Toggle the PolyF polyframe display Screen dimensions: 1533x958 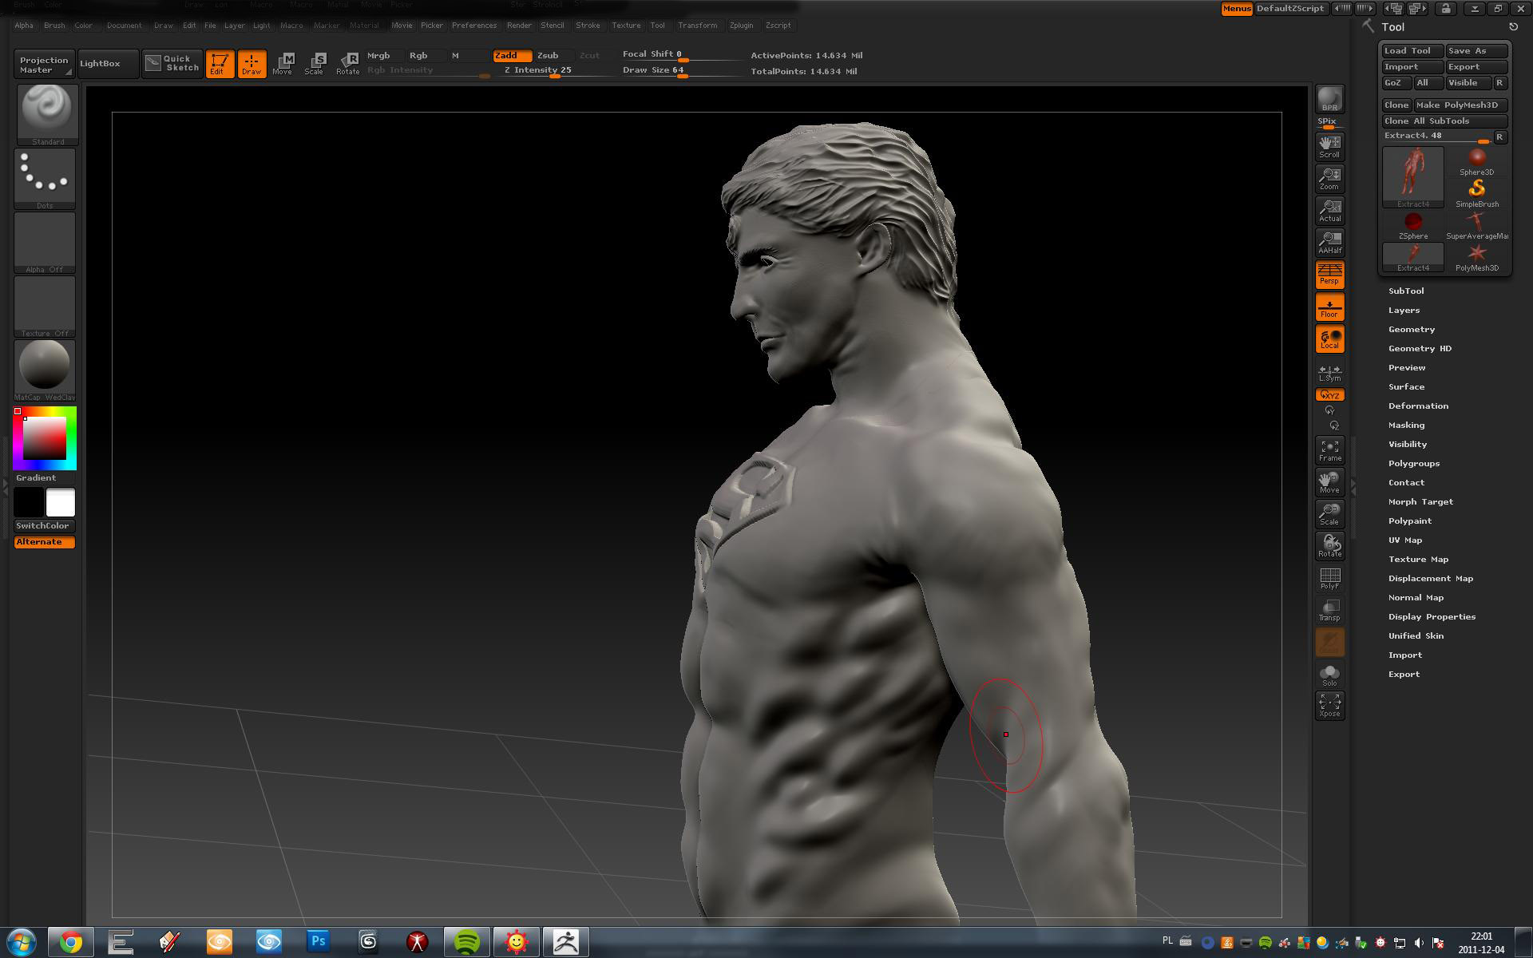tap(1329, 578)
